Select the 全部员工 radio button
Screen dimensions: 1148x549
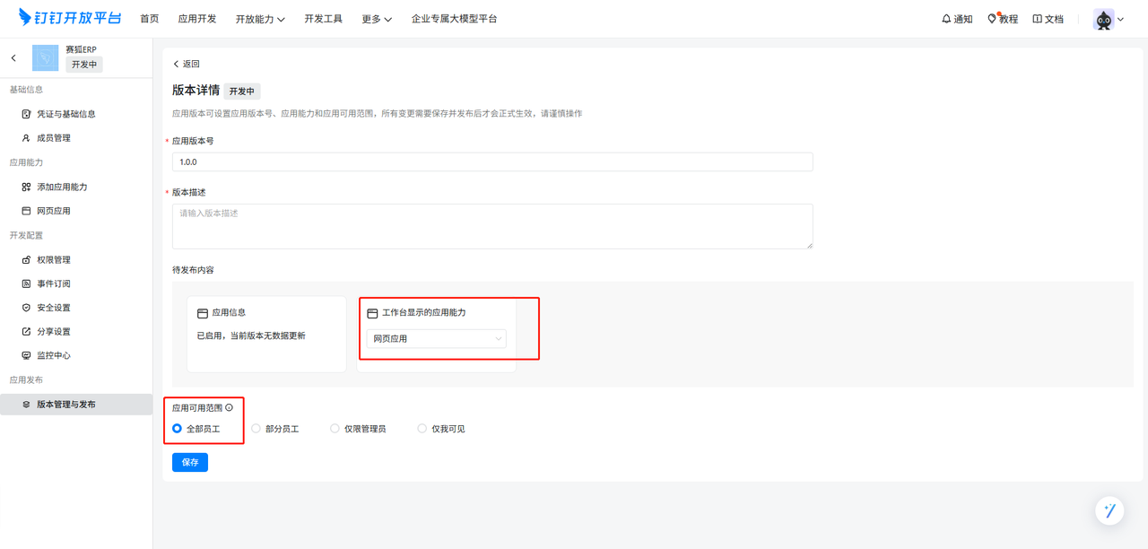pyautogui.click(x=177, y=429)
